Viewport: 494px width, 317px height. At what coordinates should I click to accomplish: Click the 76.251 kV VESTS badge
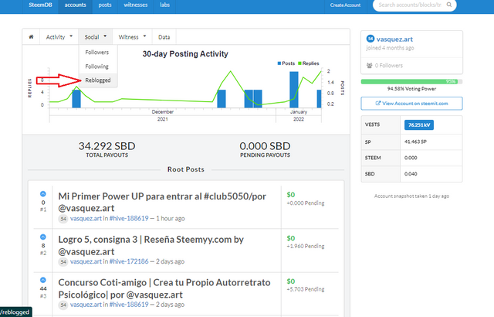419,125
